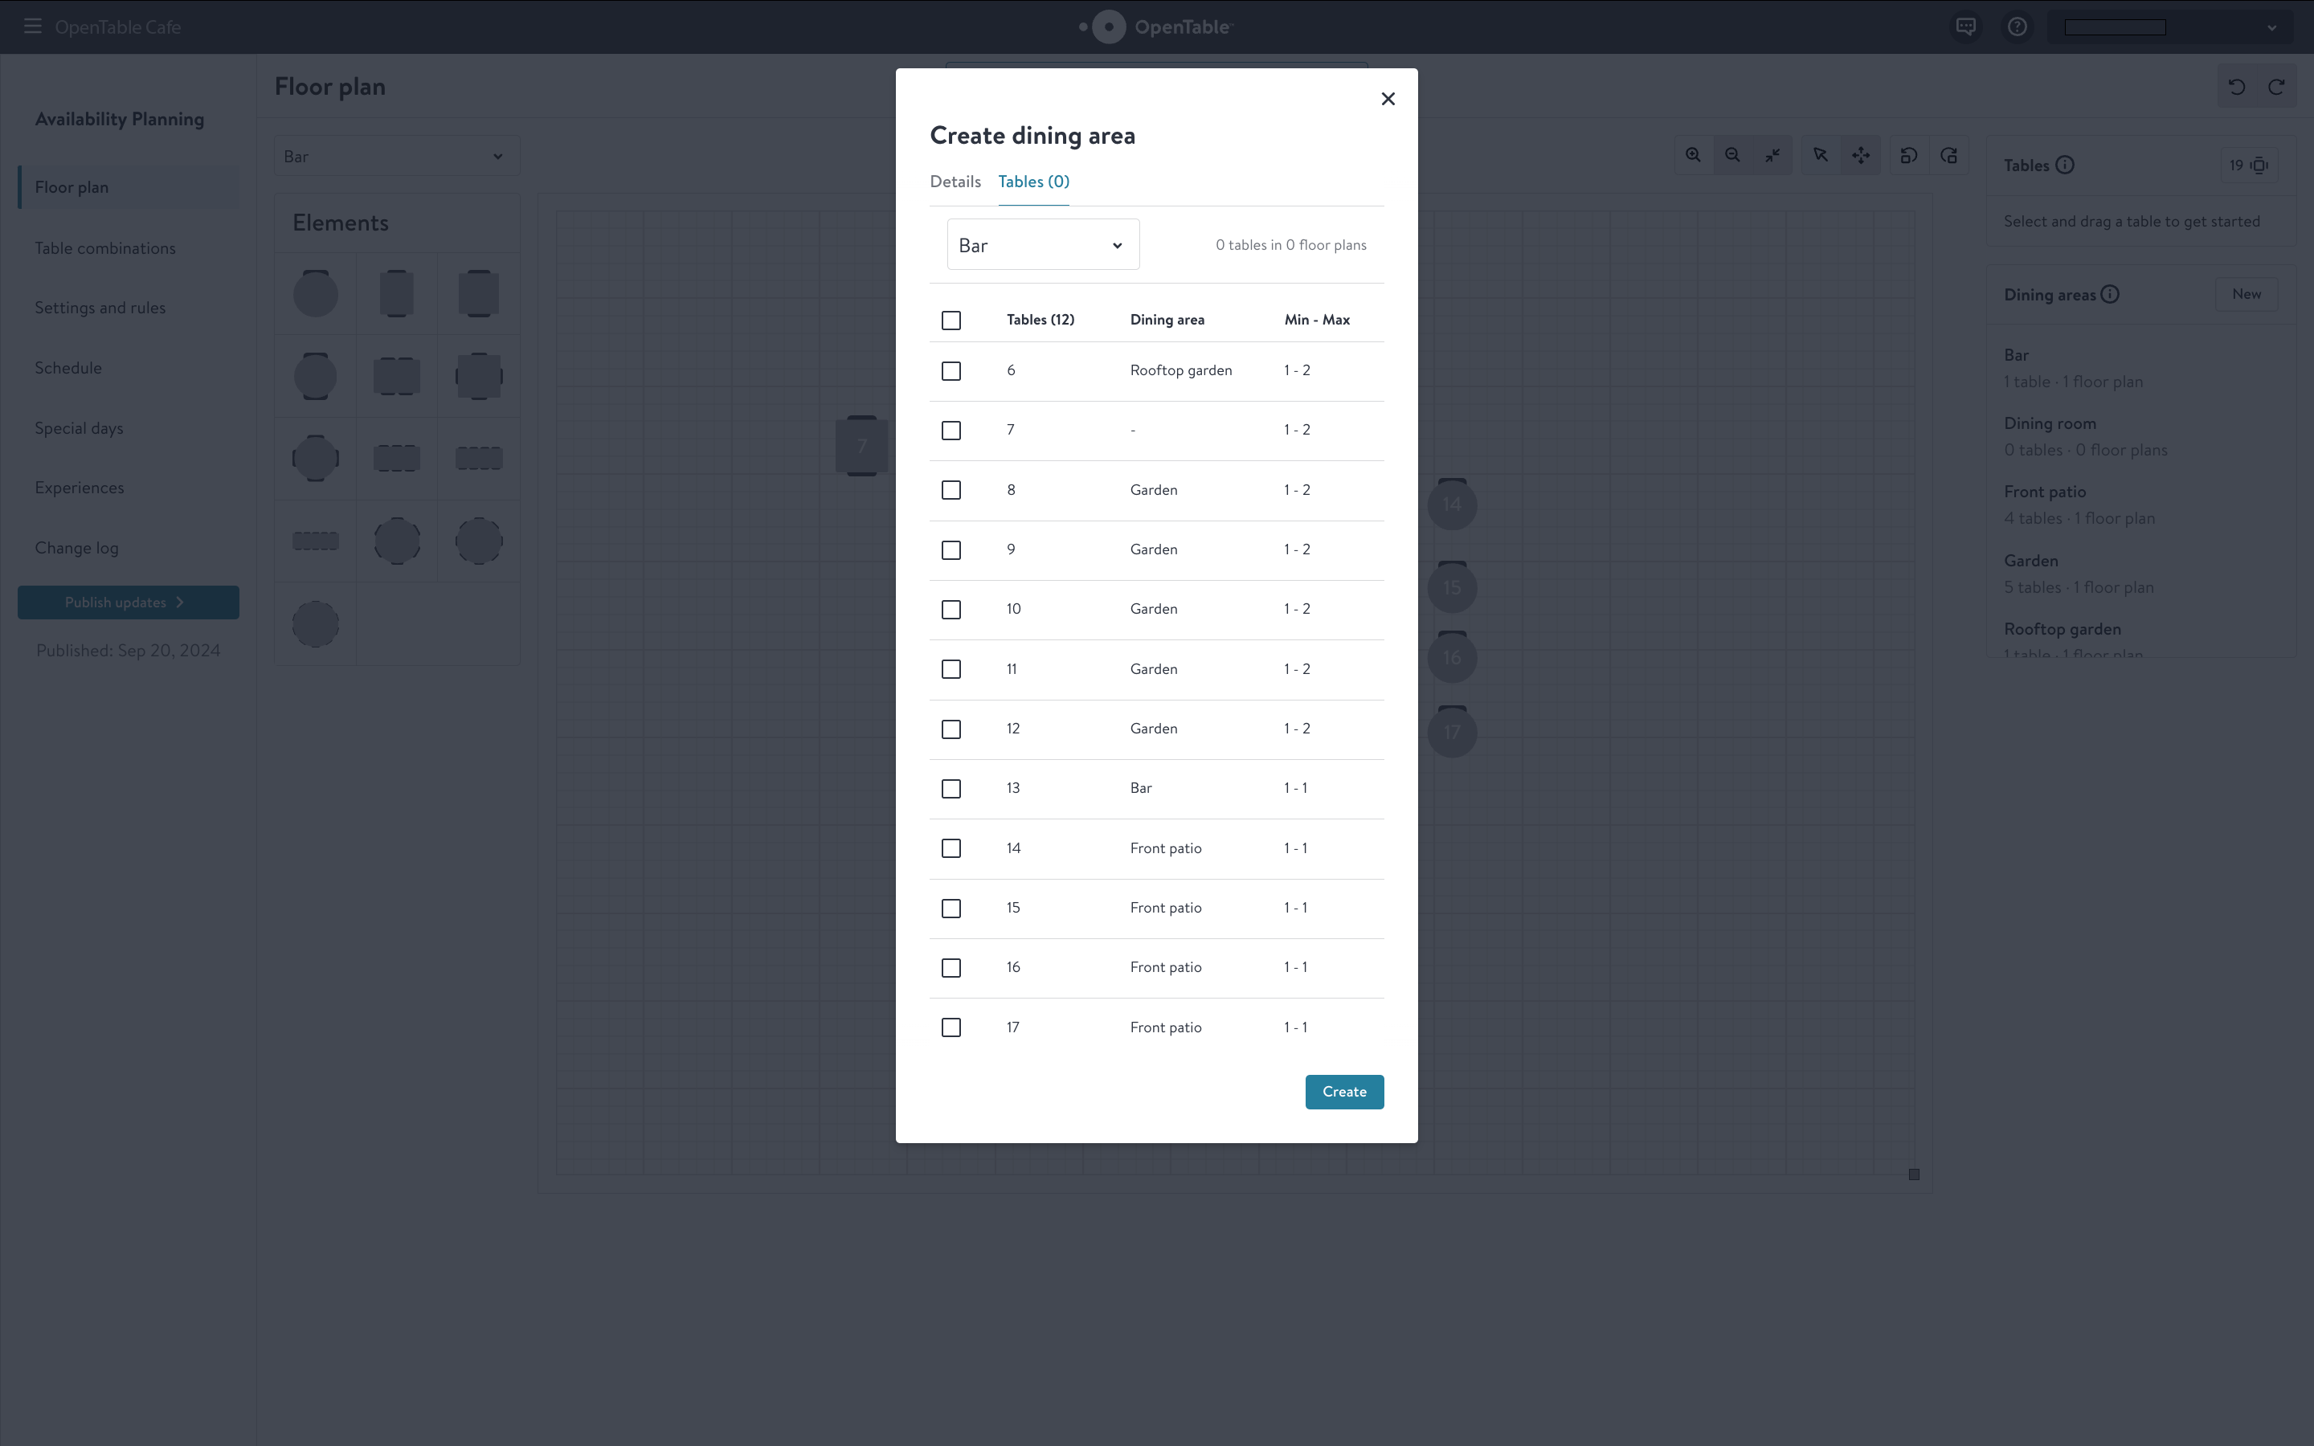This screenshot has width=2314, height=1446.
Task: Open the Change log sidebar item
Action: pyautogui.click(x=76, y=548)
